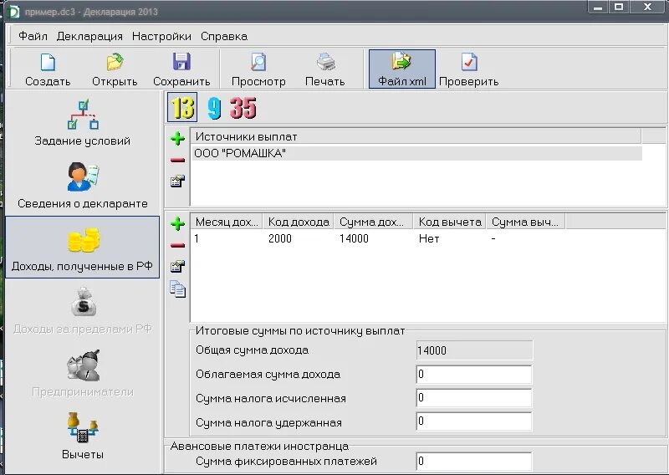Edit the selected income row
Viewport: 669px width, 475px height.
(x=177, y=267)
